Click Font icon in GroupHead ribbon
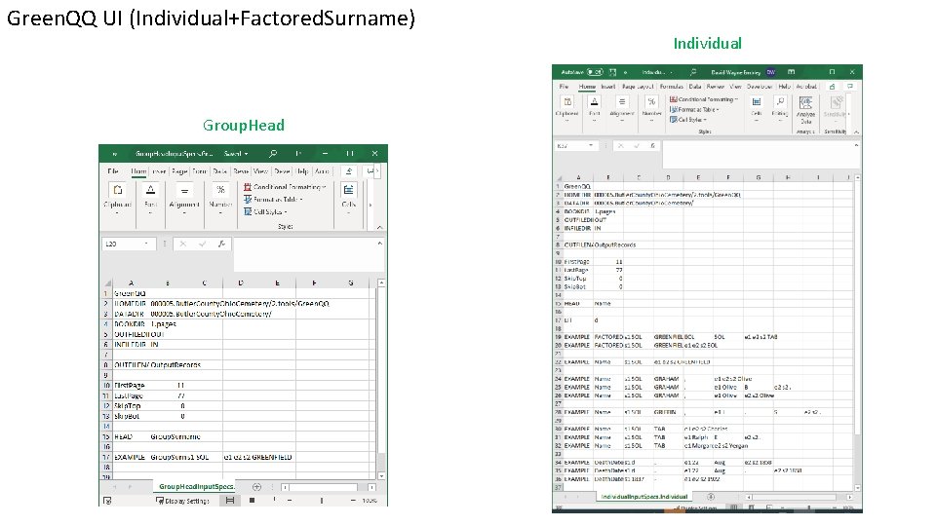936x526 pixels. coord(150,190)
